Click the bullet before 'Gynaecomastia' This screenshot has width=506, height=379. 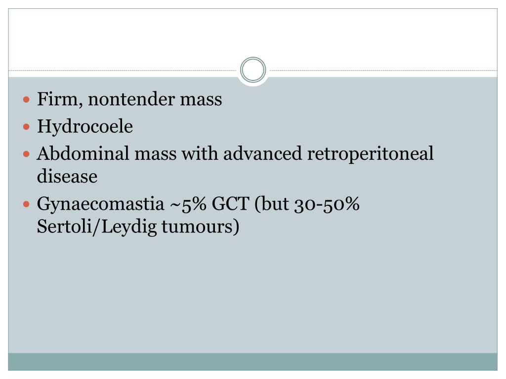[27, 204]
